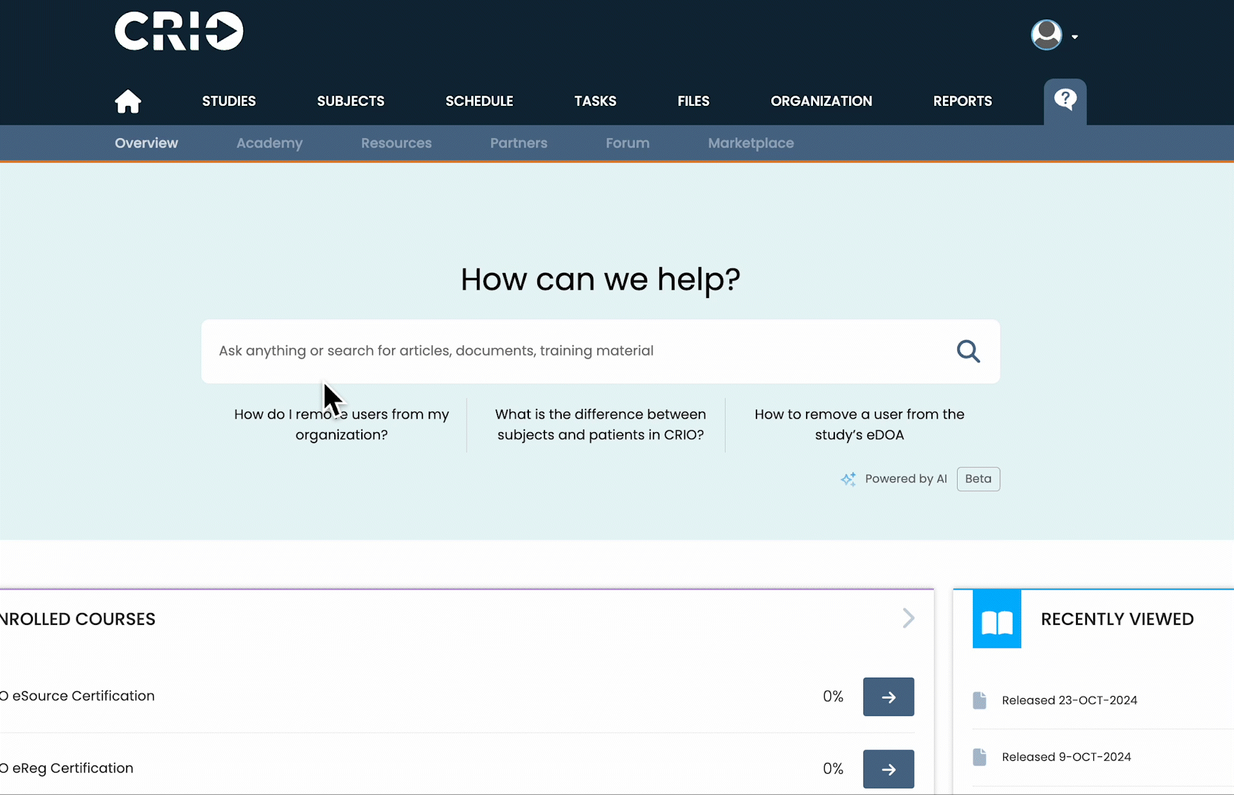
Task: Switch to the Partners tab
Action: (519, 143)
